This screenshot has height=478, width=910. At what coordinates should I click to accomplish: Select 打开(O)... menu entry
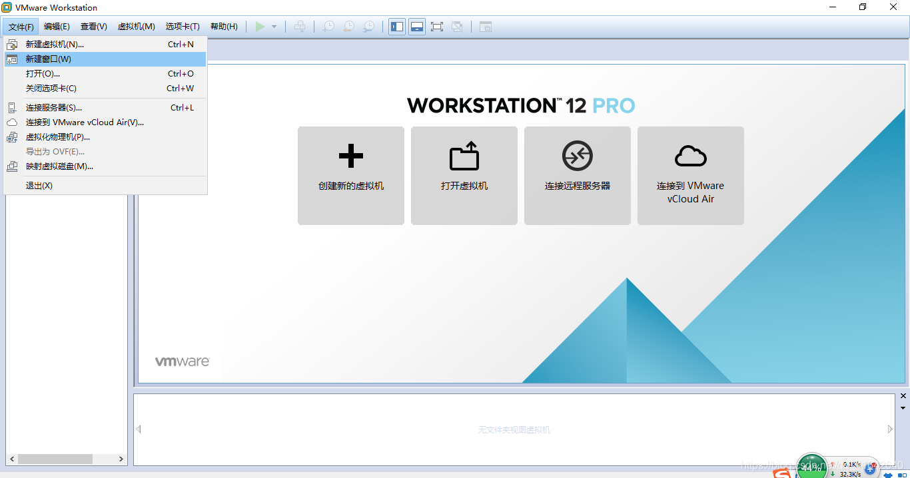tap(105, 74)
